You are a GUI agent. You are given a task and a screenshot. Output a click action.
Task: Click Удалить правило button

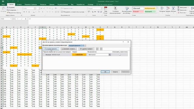(x=86, y=49)
